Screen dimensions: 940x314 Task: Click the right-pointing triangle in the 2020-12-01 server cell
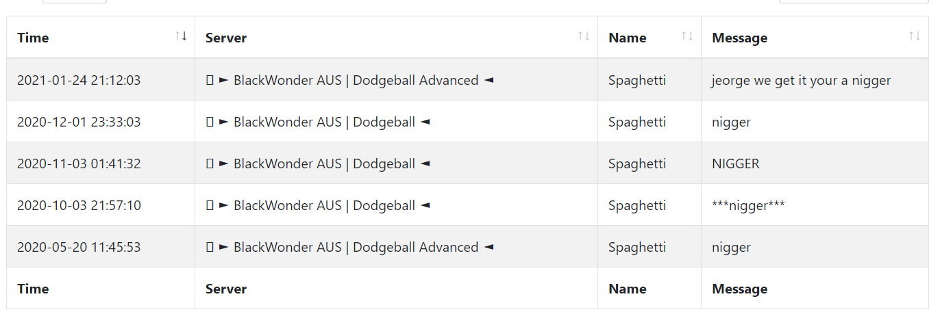[223, 122]
